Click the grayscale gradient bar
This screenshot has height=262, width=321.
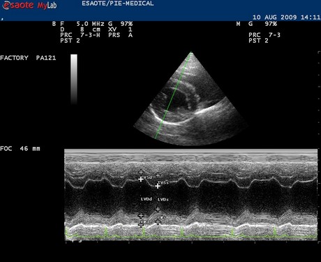click(x=74, y=79)
